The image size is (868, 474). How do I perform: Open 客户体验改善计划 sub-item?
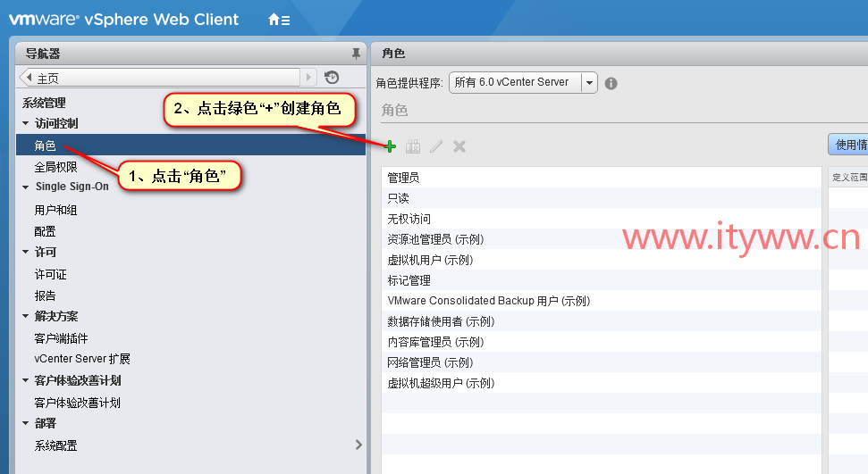click(x=78, y=403)
